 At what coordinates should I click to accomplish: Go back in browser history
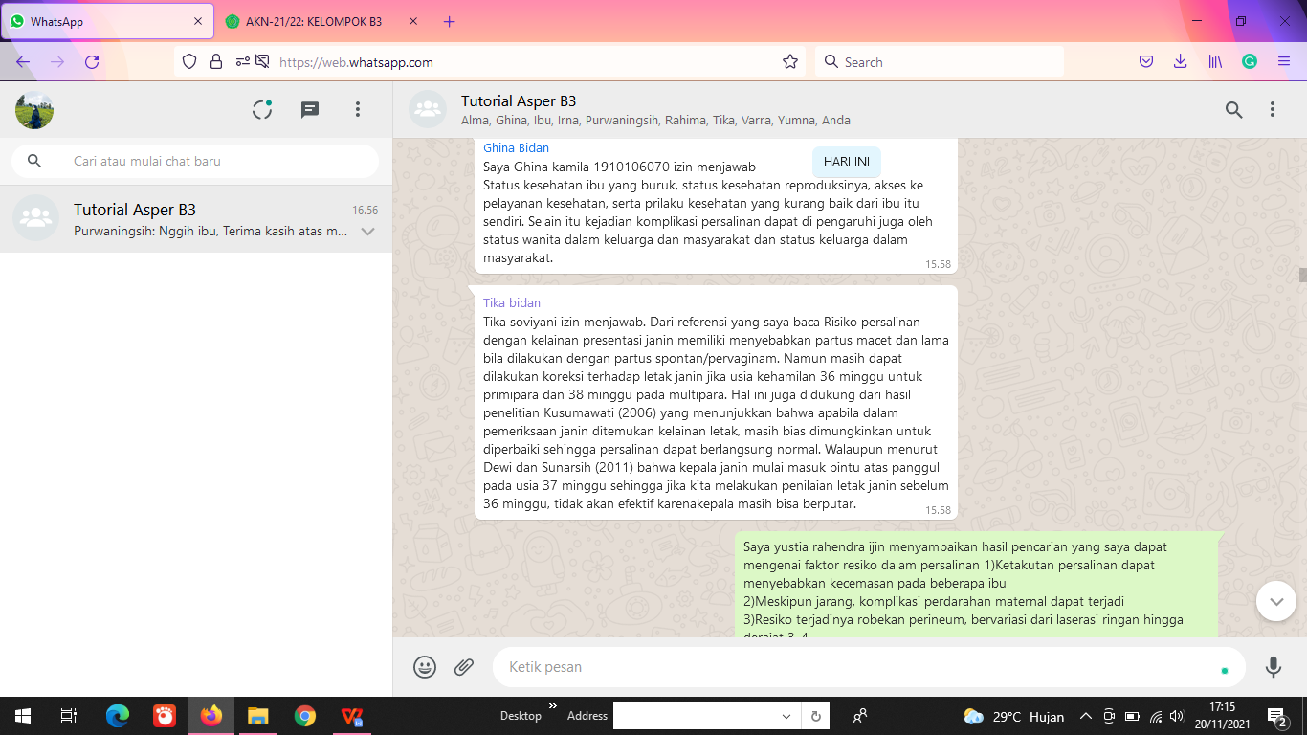tap(23, 62)
